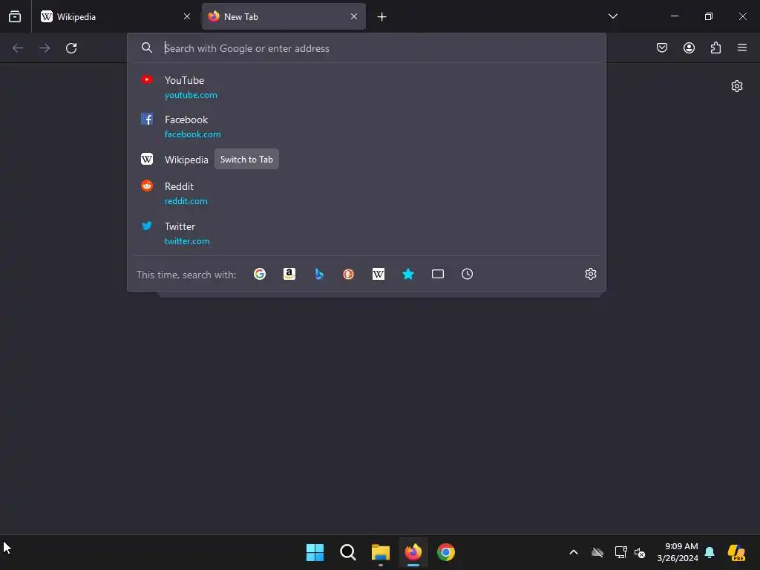Open the YouTube suggestion
The image size is (760, 570).
[x=367, y=88]
